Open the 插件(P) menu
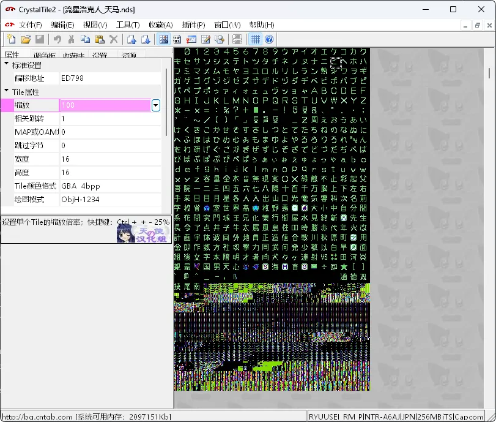Screen dimensions: 496x422 click(x=193, y=25)
